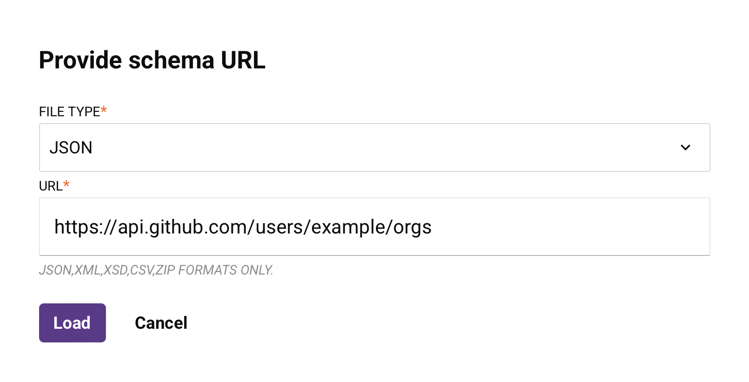Click the Provide schema URL heading
Screen dimensions: 749x382
[152, 60]
